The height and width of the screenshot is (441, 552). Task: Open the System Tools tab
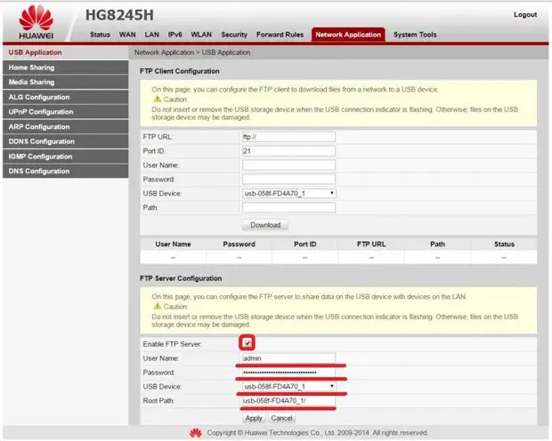[415, 35]
